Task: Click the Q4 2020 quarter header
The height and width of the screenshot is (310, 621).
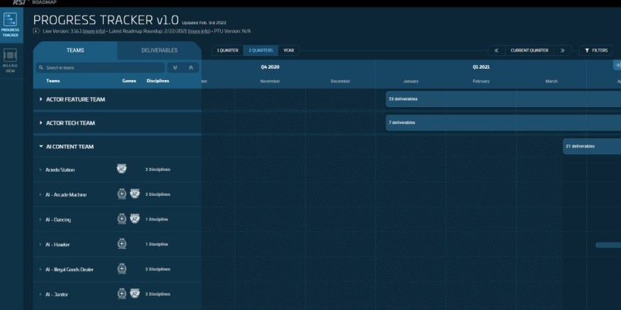Action: (x=270, y=67)
